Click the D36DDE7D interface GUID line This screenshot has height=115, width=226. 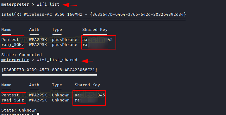coord(49,70)
